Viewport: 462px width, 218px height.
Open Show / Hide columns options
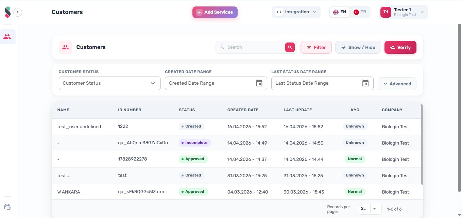pos(358,47)
